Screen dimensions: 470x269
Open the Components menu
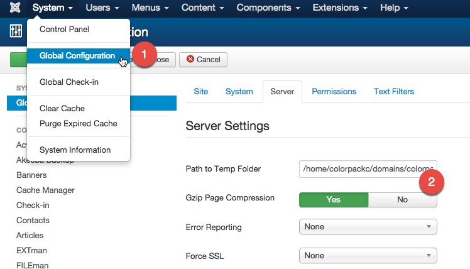[268, 8]
